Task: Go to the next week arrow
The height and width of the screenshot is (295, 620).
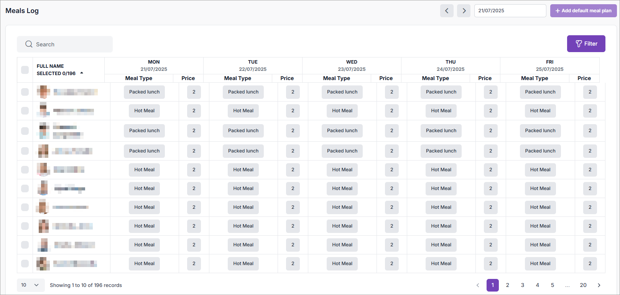Action: (464, 11)
